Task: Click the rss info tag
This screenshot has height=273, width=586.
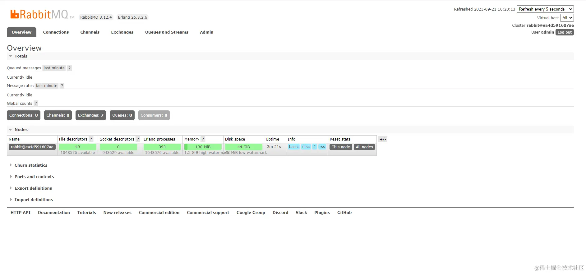Action: click(x=322, y=147)
